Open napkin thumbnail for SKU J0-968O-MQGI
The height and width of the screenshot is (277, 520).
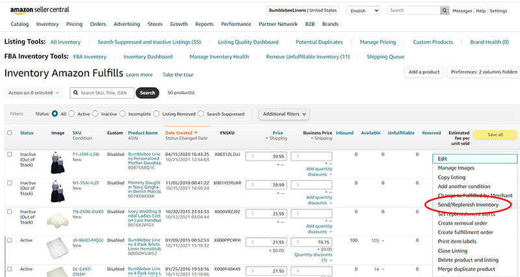tap(58, 248)
